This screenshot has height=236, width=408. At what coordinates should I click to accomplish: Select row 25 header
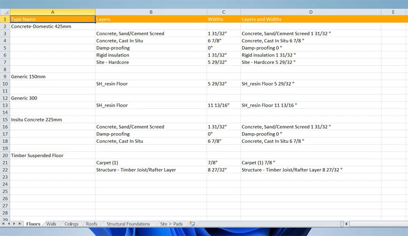(5, 191)
